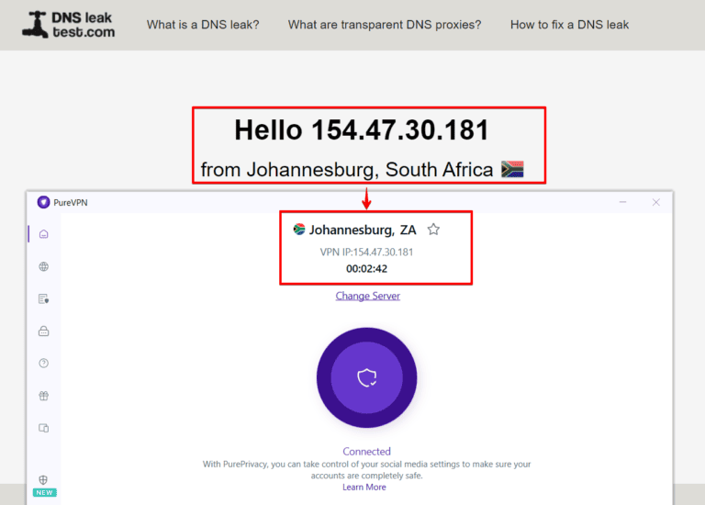The height and width of the screenshot is (505, 705).
Task: Click the DNS leak test.com logo
Action: (x=69, y=25)
